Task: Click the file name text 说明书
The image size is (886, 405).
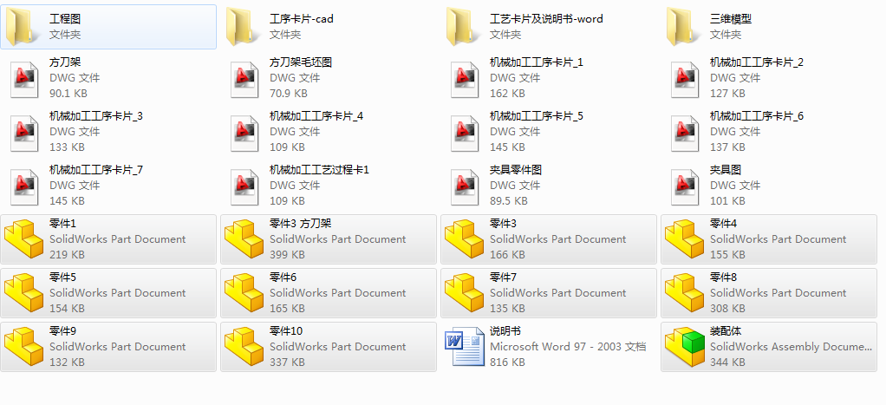Action: [x=505, y=331]
